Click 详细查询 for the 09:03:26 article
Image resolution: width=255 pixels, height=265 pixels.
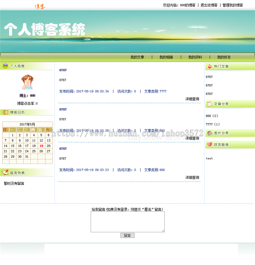192,138
